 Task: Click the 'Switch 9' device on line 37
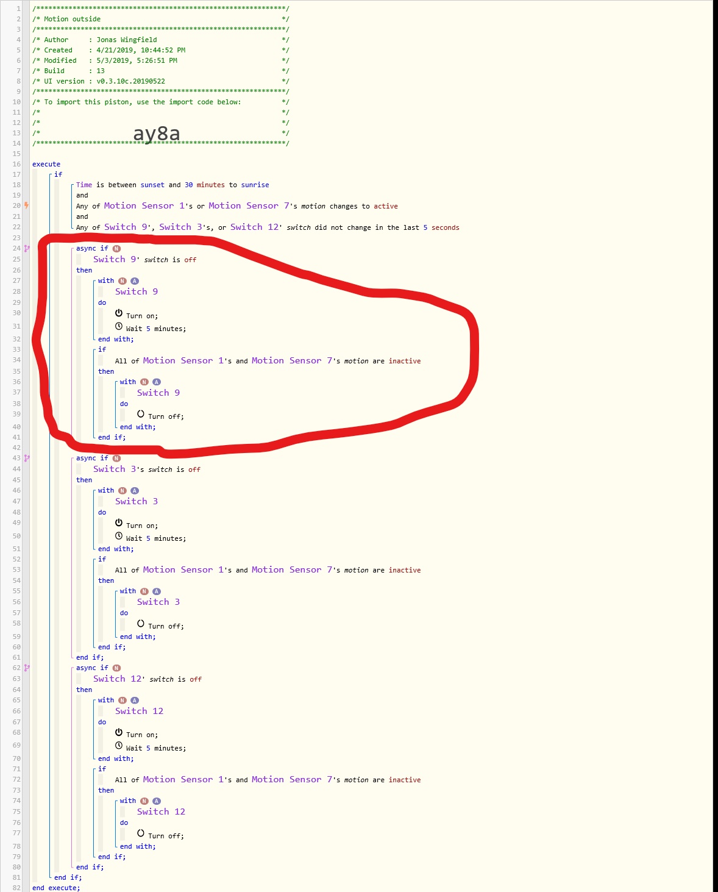158,393
